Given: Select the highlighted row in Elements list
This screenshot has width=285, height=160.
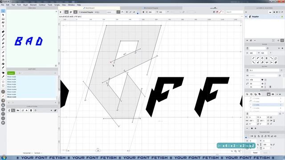Looking at the screenshot, I should [x=265, y=105].
